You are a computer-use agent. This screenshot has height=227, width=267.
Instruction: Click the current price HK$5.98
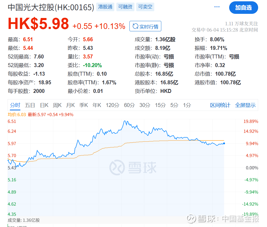[x=38, y=24]
